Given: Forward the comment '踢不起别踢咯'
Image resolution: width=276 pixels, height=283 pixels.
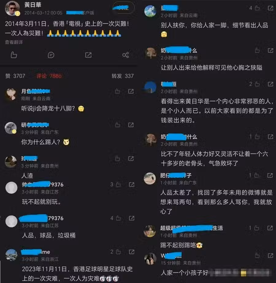Looking at the screenshot, I should click(270, 228).
